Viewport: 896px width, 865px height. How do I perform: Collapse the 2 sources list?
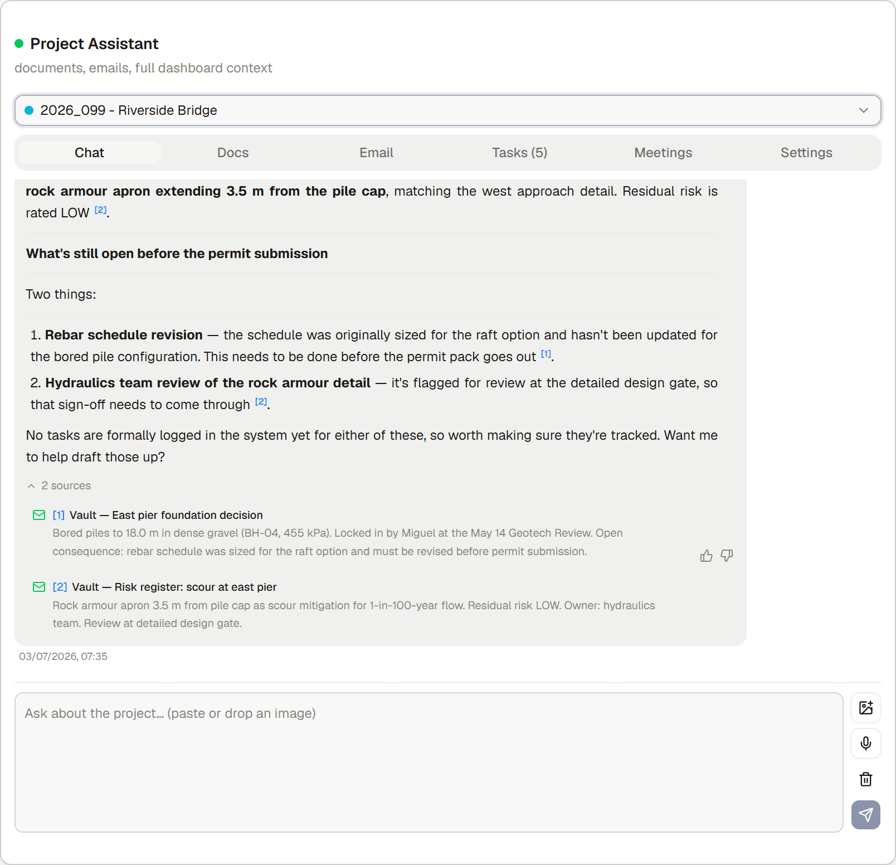tap(59, 485)
